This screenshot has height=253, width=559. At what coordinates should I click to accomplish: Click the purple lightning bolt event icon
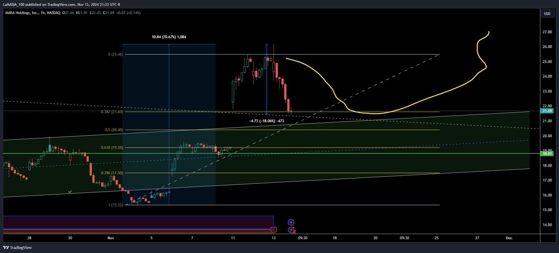(x=291, y=230)
